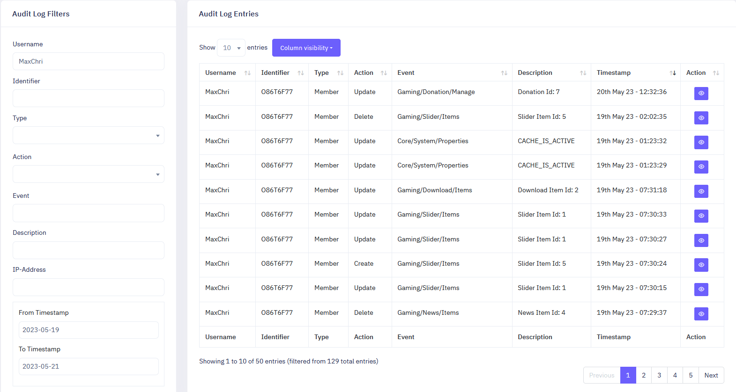View details of News Item Id: 4 entry
736x392 pixels.
tap(701, 314)
